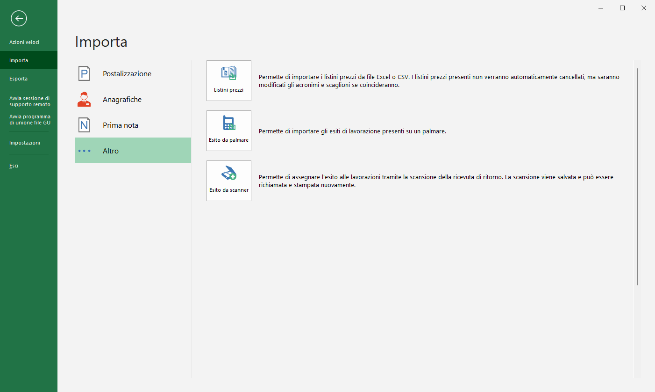This screenshot has height=392, width=655.
Task: Click the Anagrafiche red person icon
Action: 84,99
